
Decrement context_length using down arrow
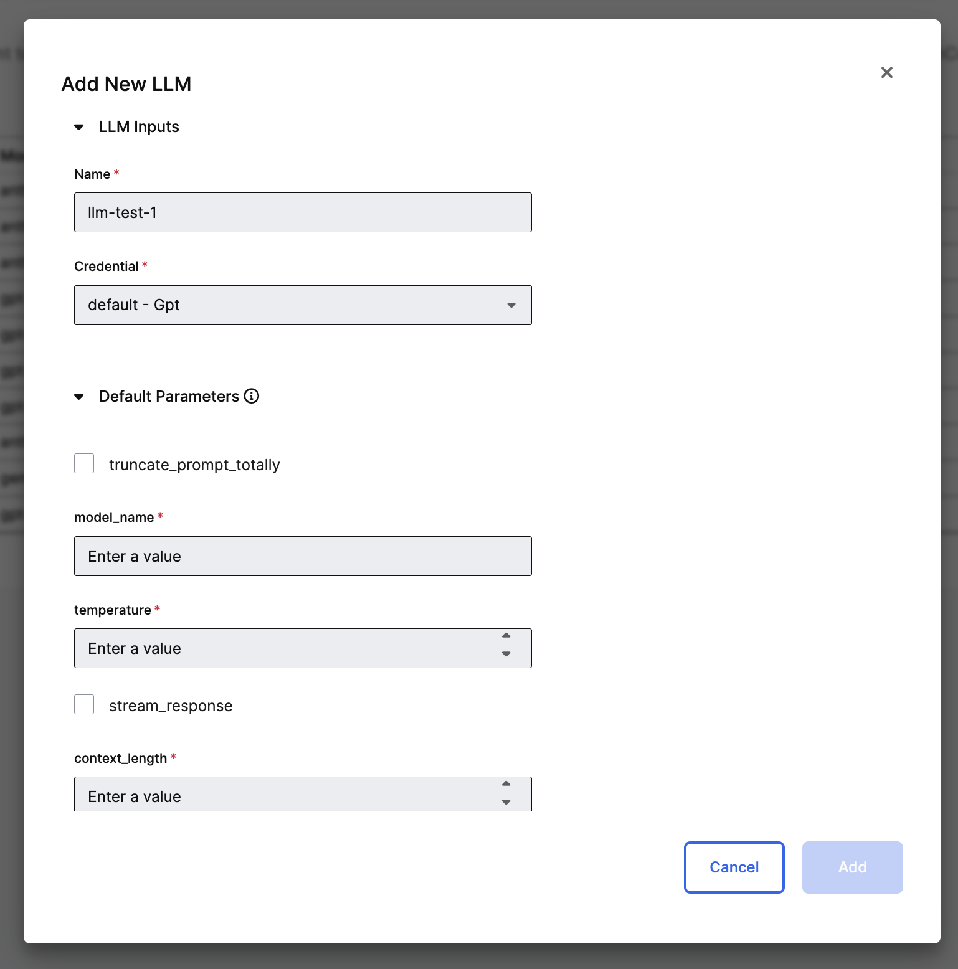coord(506,802)
